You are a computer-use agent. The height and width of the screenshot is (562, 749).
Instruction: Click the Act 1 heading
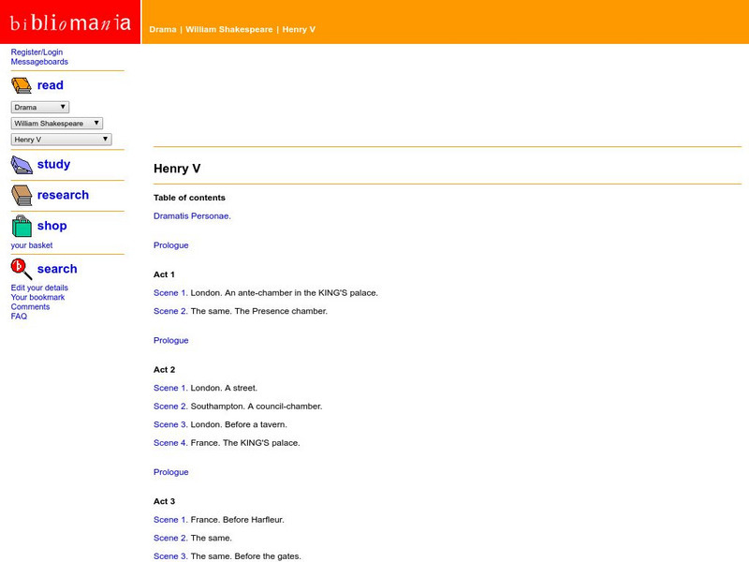tap(165, 274)
